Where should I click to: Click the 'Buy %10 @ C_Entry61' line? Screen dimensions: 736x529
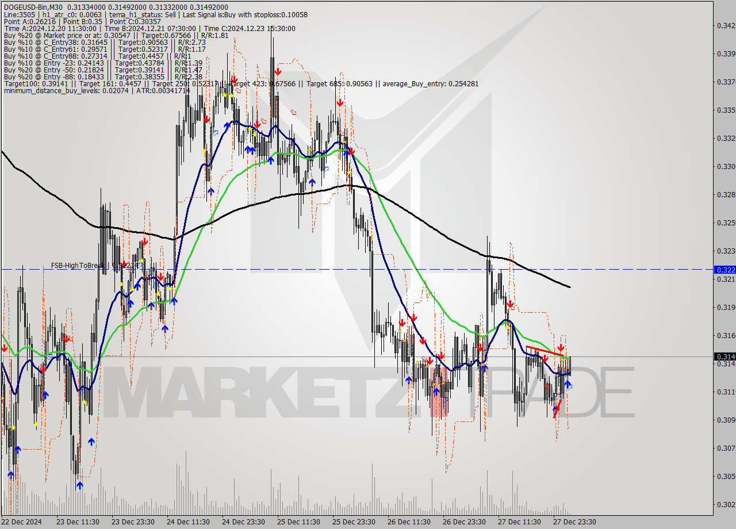pyautogui.click(x=104, y=49)
